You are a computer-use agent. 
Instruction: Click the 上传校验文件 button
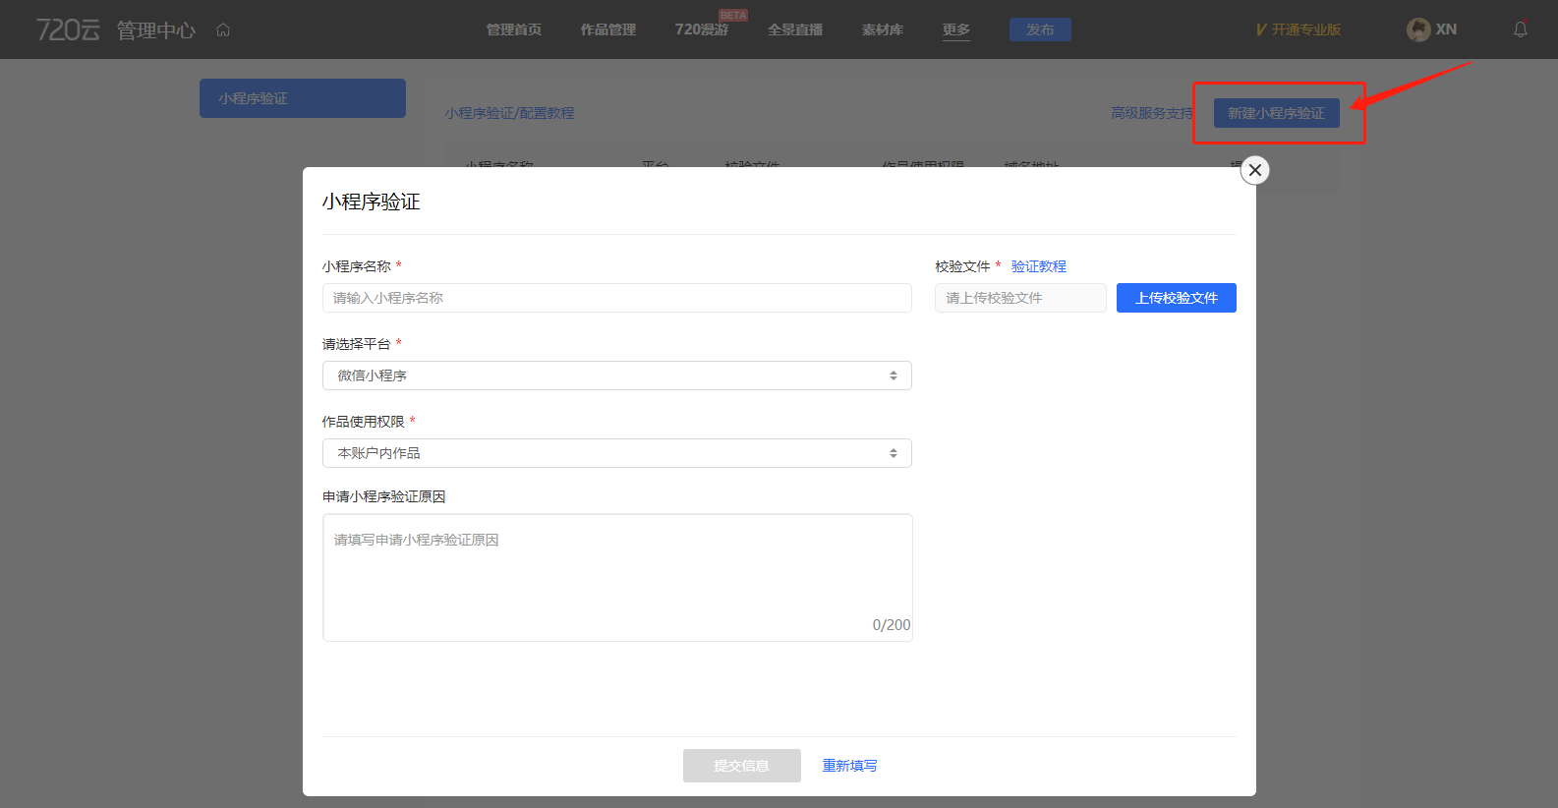(x=1176, y=298)
